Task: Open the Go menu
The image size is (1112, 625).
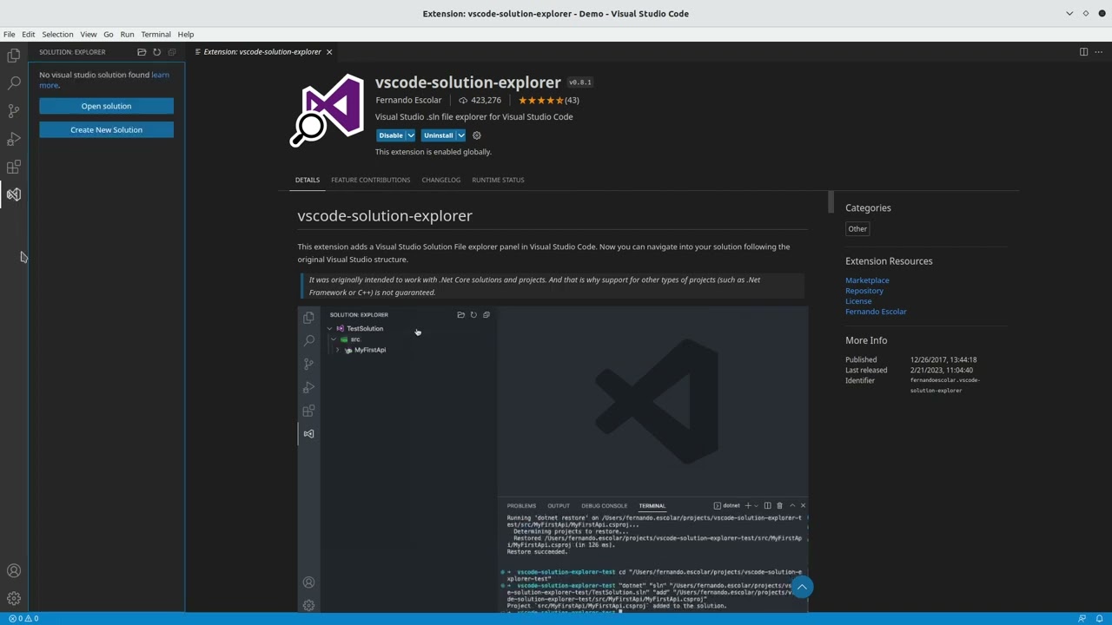Action: pyautogui.click(x=109, y=34)
